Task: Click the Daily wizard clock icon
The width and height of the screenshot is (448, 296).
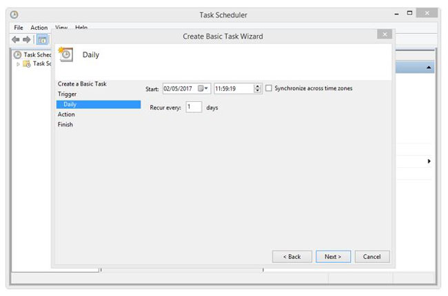Action: point(67,54)
